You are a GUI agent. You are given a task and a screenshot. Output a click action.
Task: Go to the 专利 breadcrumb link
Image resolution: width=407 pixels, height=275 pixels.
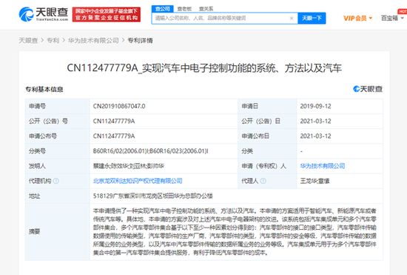coord(53,41)
